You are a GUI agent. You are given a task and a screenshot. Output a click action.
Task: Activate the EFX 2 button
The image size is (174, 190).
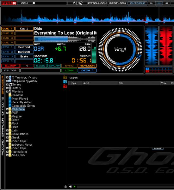(8, 52)
